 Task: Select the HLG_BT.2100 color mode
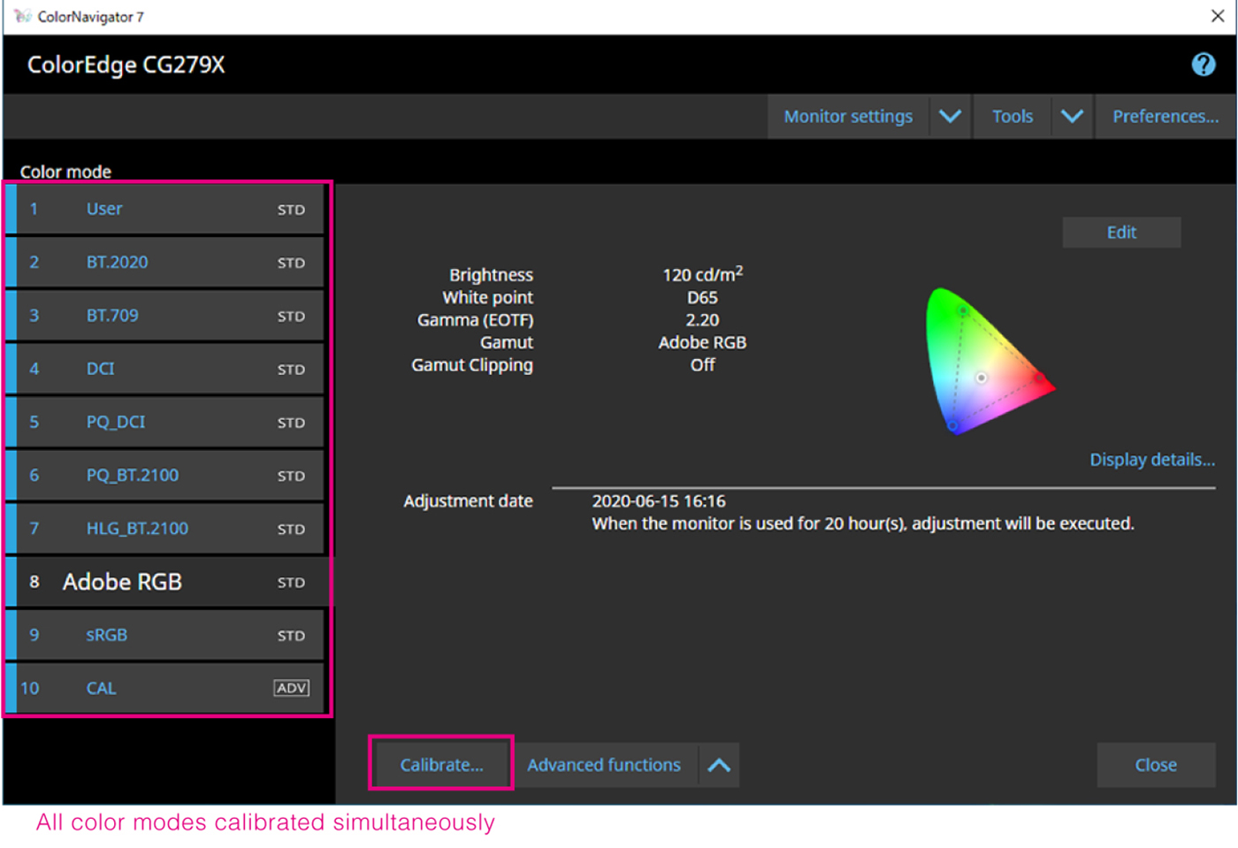[x=164, y=529]
